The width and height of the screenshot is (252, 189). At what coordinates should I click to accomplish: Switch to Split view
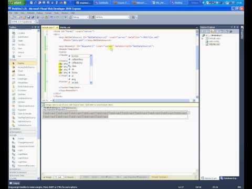click(x=58, y=177)
